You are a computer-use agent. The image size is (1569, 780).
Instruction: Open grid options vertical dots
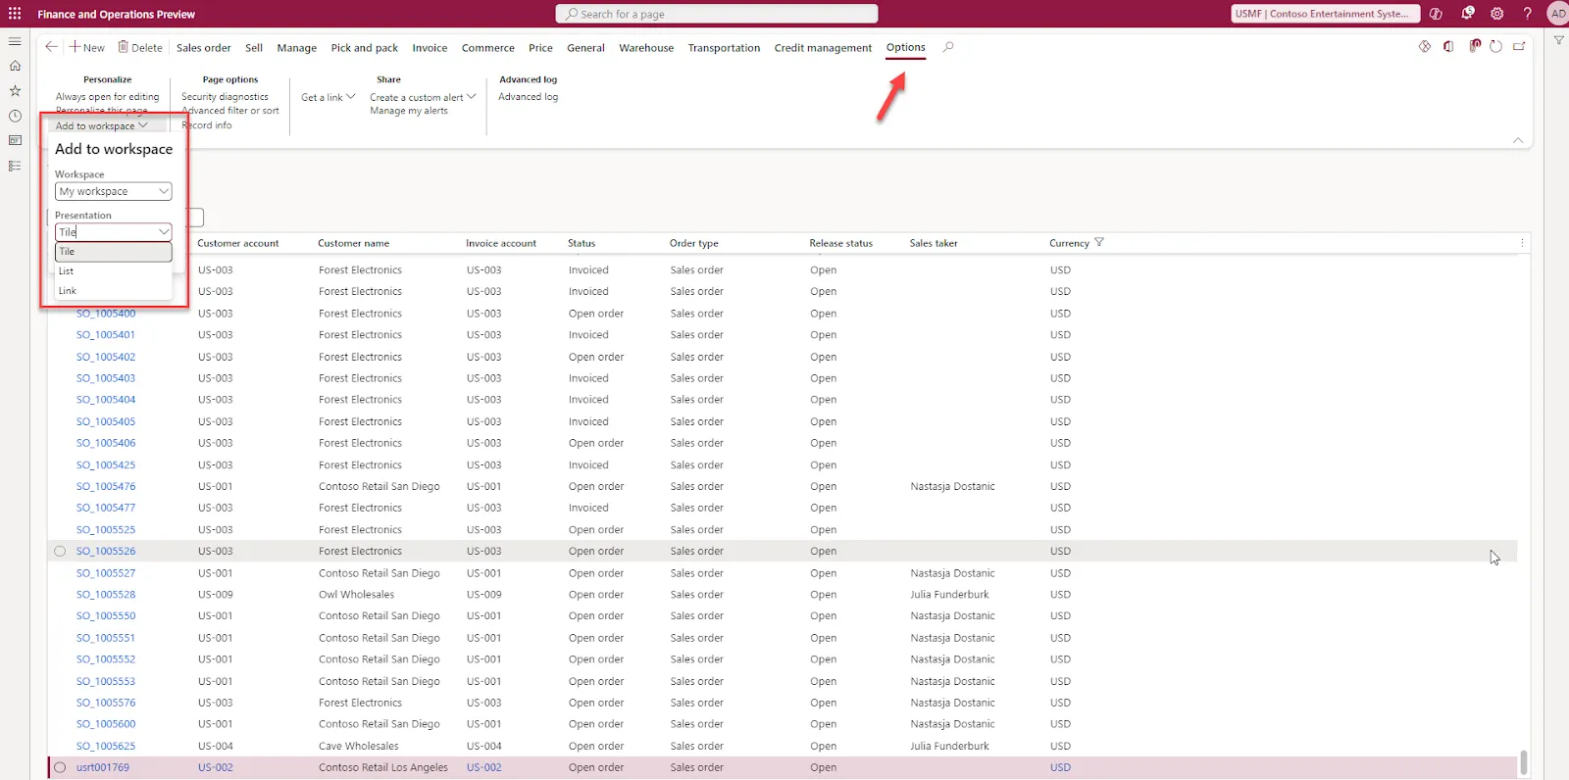coord(1522,243)
